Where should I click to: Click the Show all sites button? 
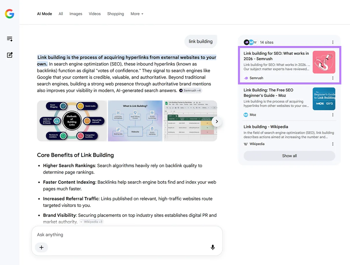pyautogui.click(x=289, y=156)
